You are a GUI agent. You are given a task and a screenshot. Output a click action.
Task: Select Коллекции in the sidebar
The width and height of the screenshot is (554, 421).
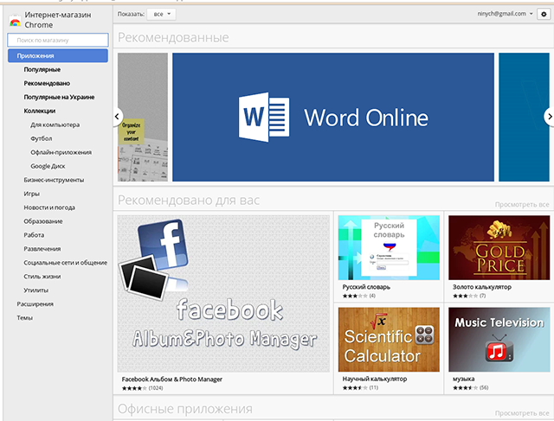click(40, 111)
